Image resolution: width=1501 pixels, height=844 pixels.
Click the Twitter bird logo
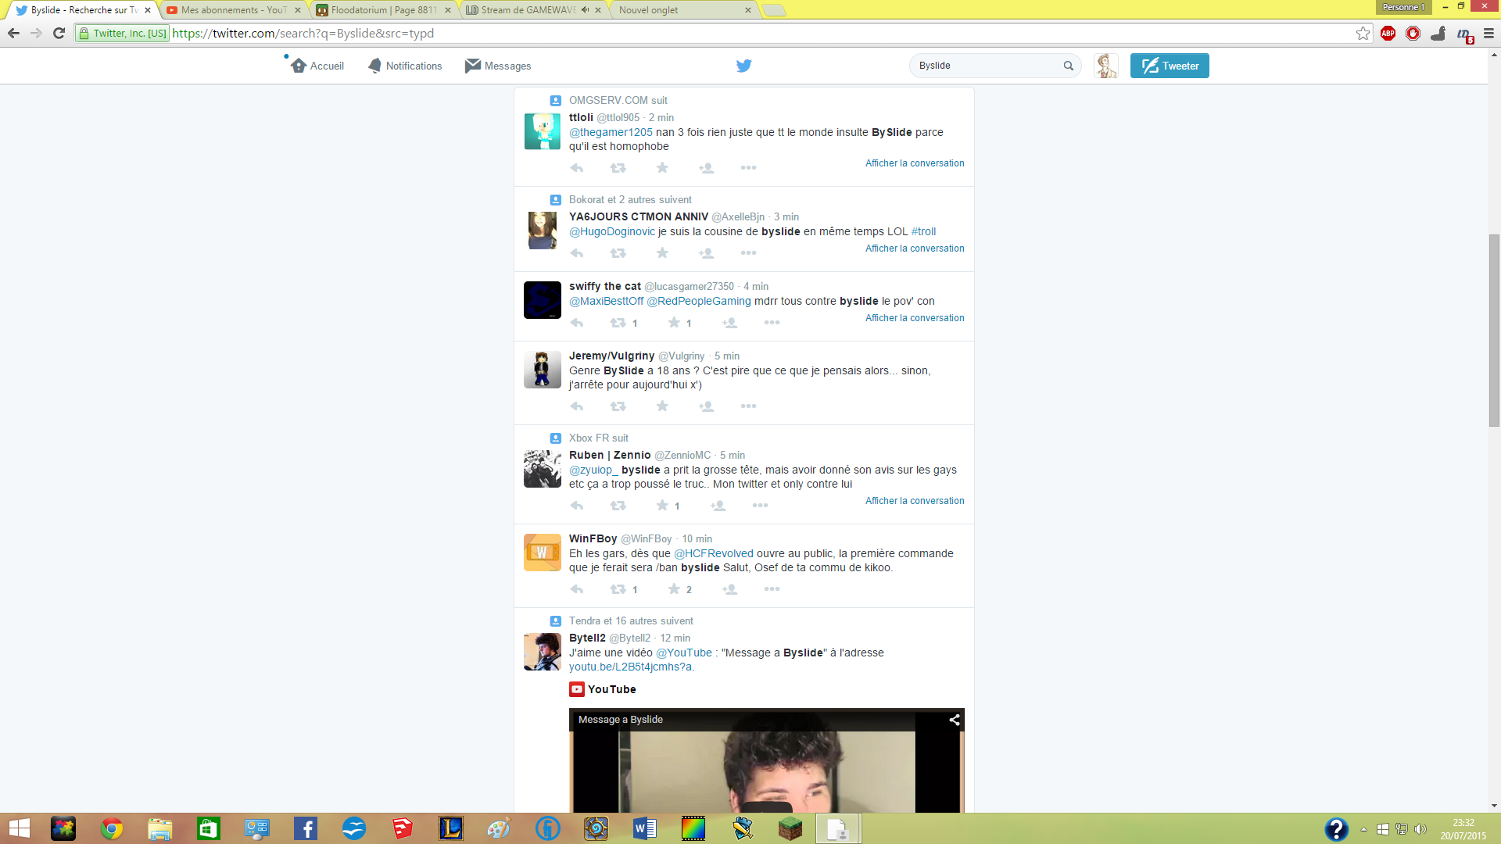[x=743, y=66]
